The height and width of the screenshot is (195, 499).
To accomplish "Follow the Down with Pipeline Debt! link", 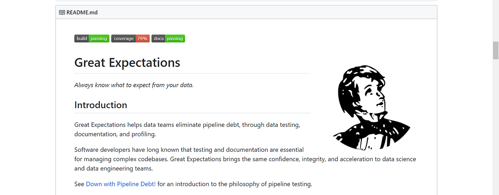I will pos(121,184).
